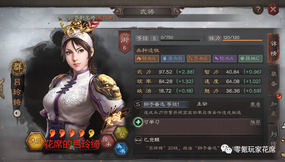The image size is (285, 162).
Task: Select the 弓兵S archer aptitude tag
Action: click(199, 58)
